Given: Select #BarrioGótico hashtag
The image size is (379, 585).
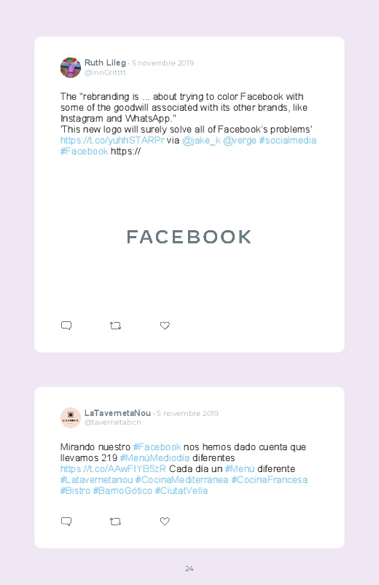Looking at the screenshot, I should [122, 490].
